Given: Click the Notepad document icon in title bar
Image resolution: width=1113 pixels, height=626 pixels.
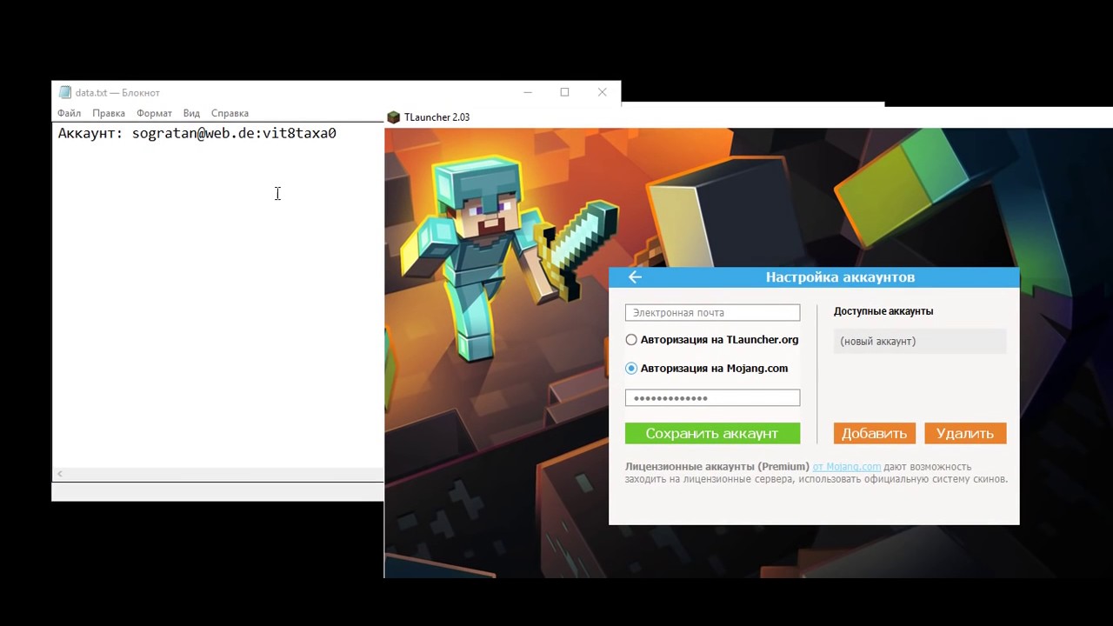Looking at the screenshot, I should point(64,92).
